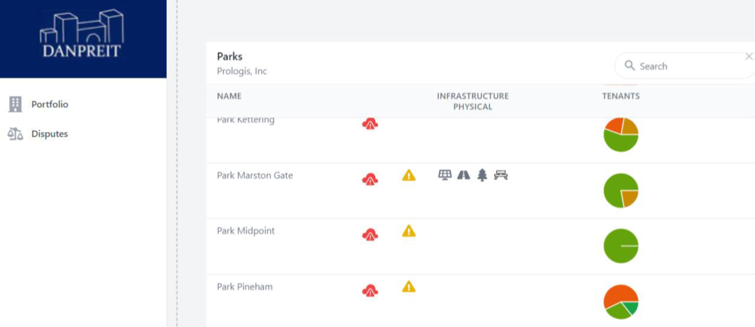Click Park Midpoint's red cloud alert icon

click(x=370, y=235)
